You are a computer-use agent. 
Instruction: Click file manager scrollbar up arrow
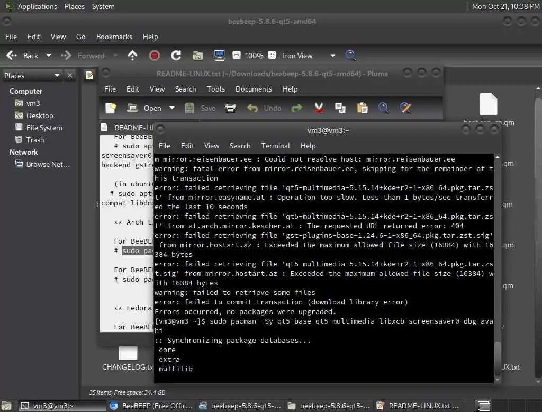pyautogui.click(x=538, y=88)
